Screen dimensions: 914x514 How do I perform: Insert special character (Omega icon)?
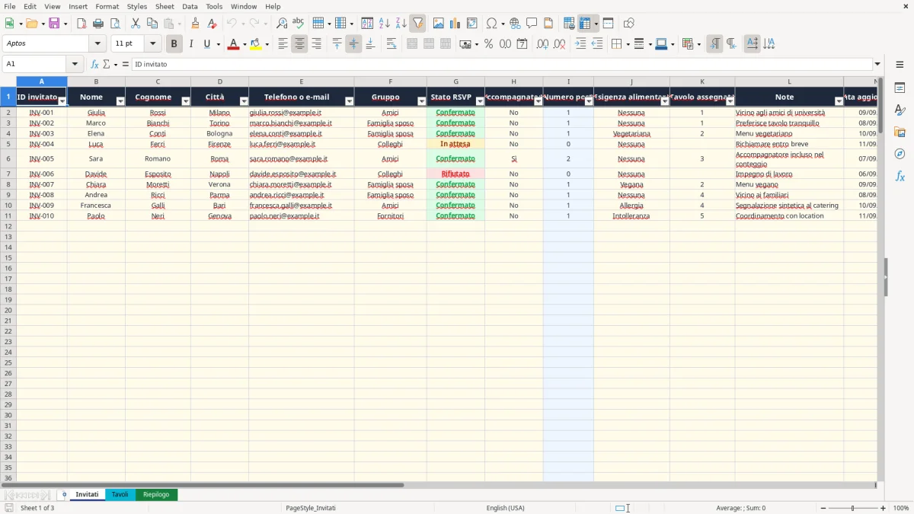pos(492,24)
